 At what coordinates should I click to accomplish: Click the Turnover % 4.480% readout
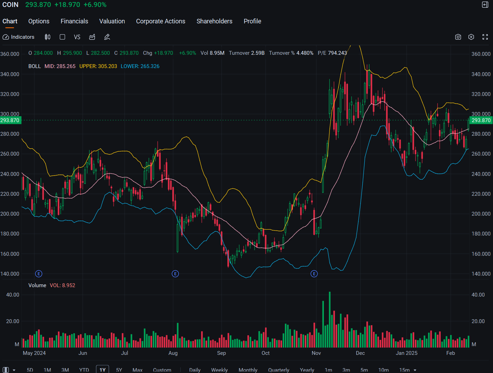point(291,53)
